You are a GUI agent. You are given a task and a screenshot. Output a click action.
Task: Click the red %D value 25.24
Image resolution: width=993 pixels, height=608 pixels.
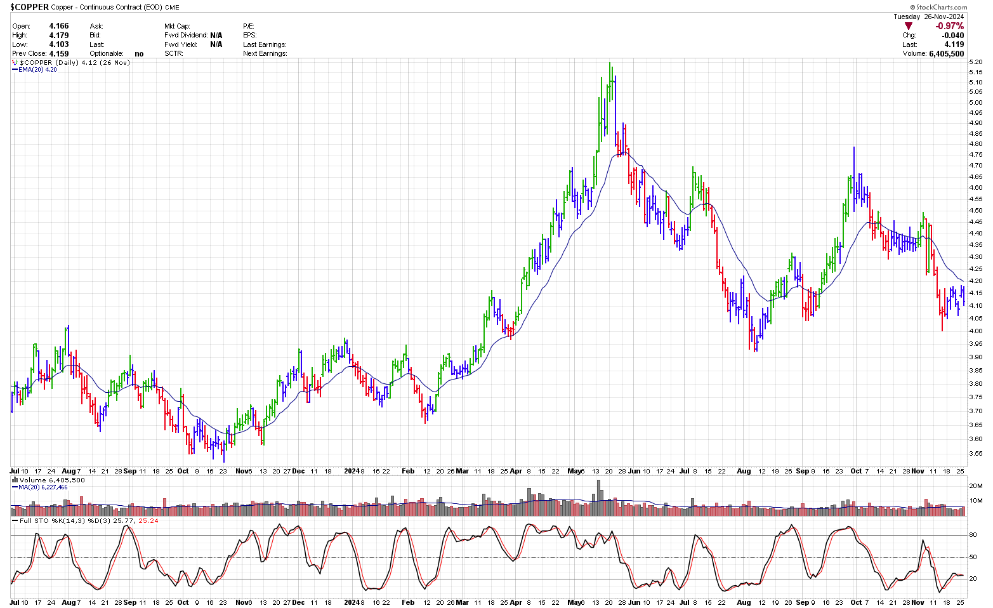click(x=148, y=520)
